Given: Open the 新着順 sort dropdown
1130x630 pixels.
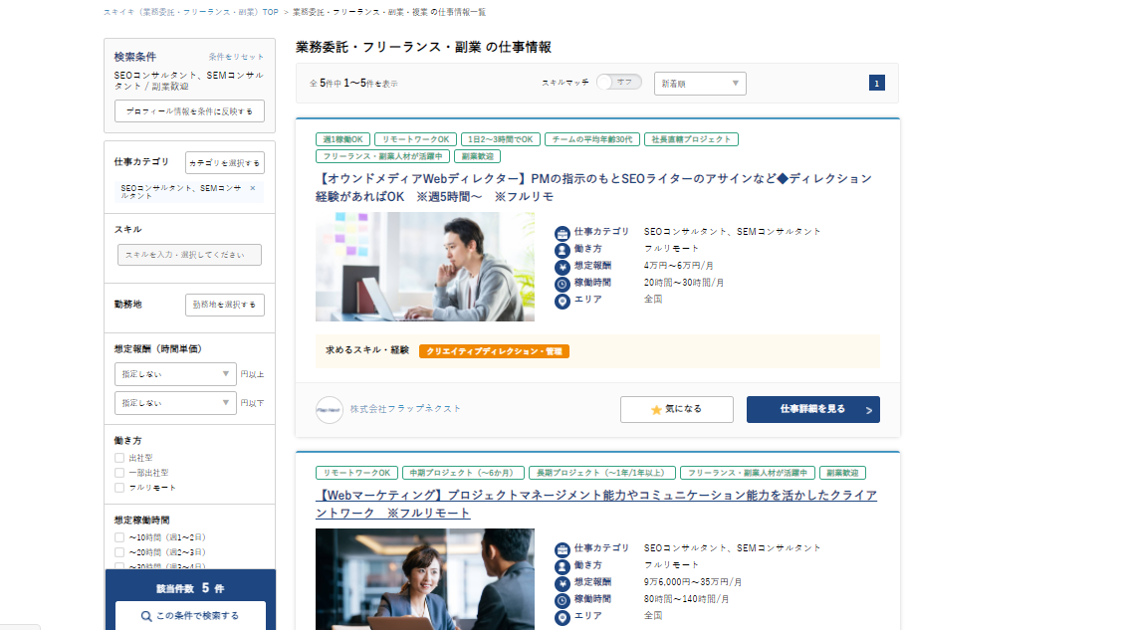Looking at the screenshot, I should click(700, 84).
